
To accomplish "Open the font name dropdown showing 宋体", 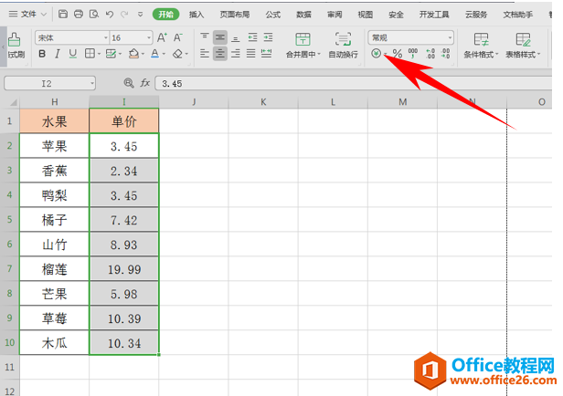I will click(72, 37).
